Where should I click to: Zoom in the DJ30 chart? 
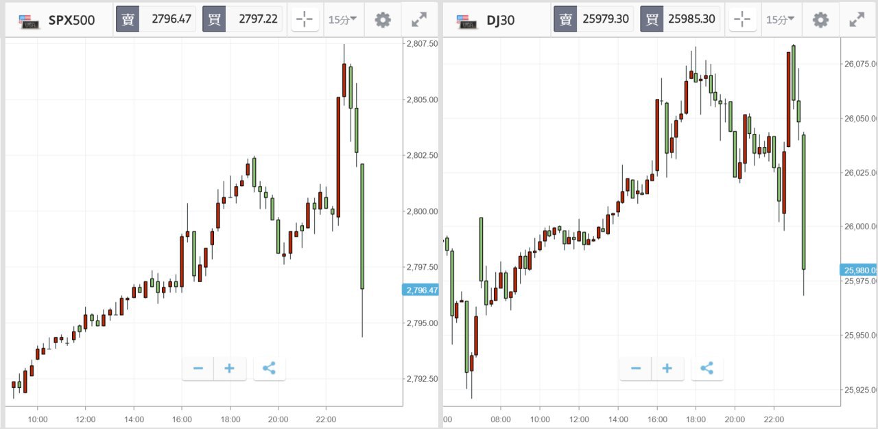[667, 369]
